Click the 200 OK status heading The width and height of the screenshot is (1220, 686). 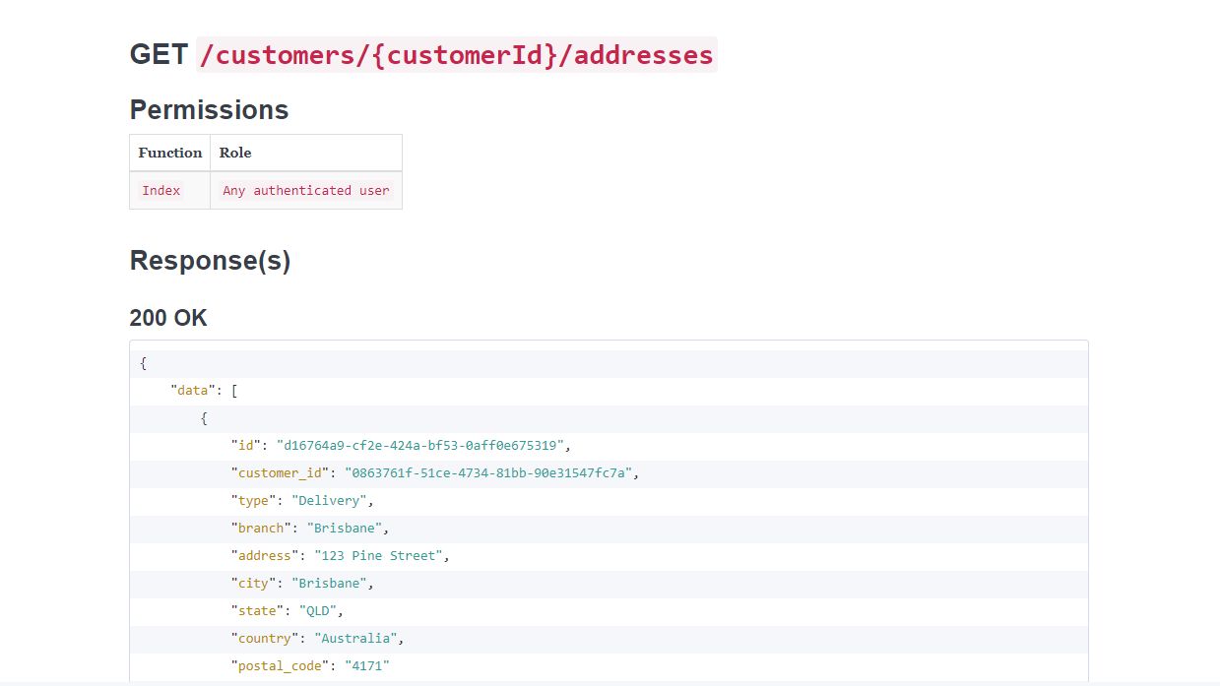[168, 318]
